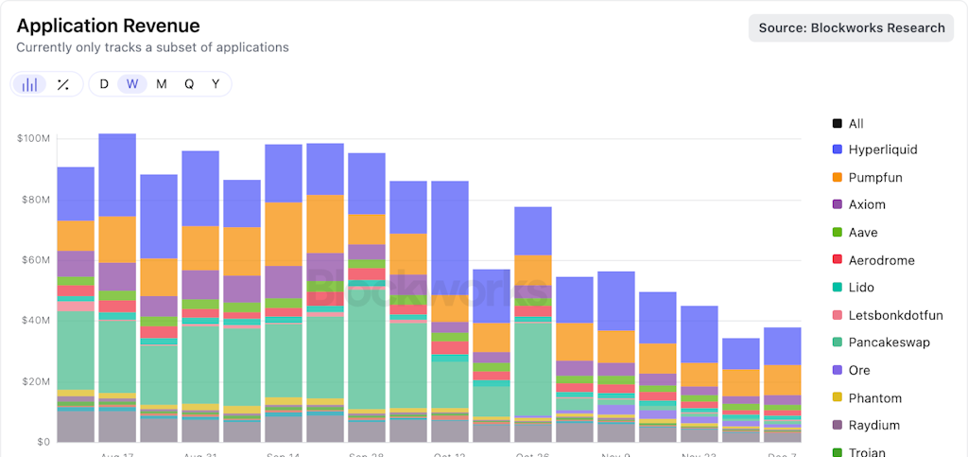
Task: Click Lido teal legend swatch
Action: tap(838, 288)
